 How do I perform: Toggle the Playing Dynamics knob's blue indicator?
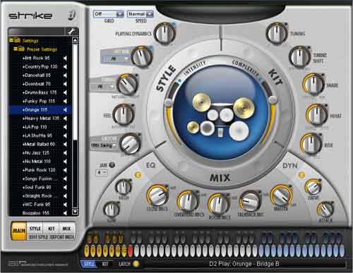[x=174, y=24]
